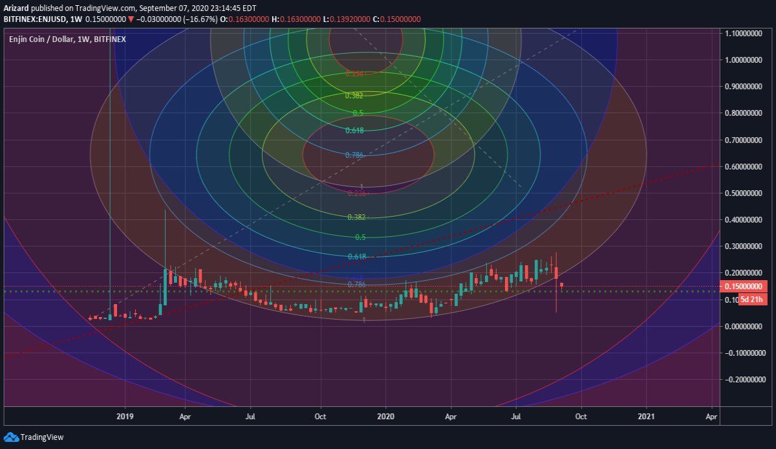
Task: Click the latest red weekly candle
Action: click(x=562, y=285)
